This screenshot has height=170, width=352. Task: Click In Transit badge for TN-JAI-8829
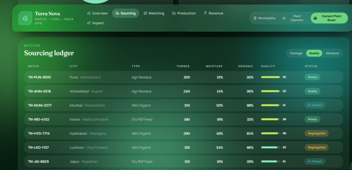(x=315, y=161)
